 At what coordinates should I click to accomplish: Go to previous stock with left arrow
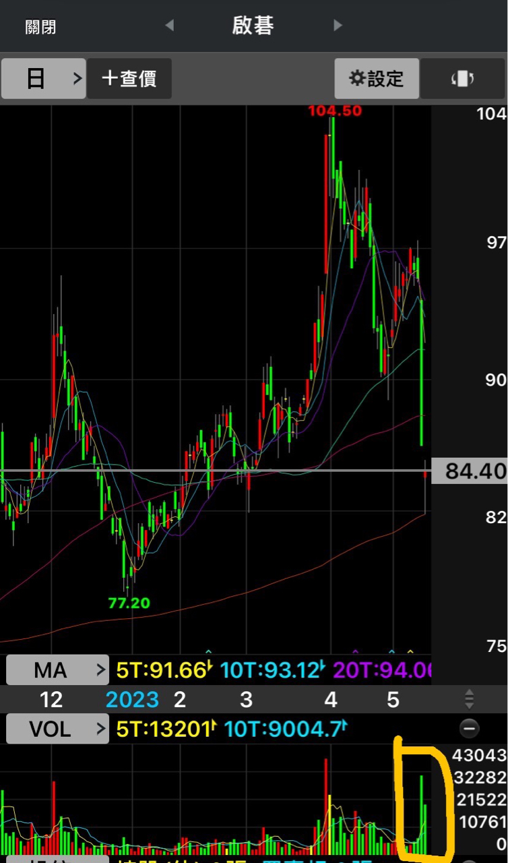pyautogui.click(x=170, y=26)
